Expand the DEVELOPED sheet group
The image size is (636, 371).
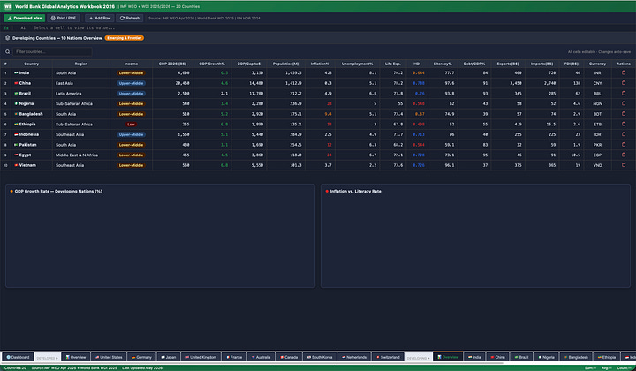click(47, 358)
